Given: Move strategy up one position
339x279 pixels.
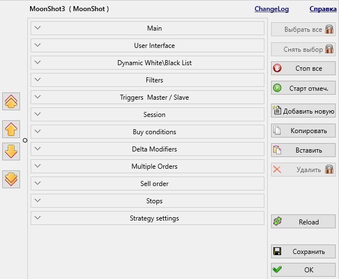Looking at the screenshot, I should tap(11, 129).
